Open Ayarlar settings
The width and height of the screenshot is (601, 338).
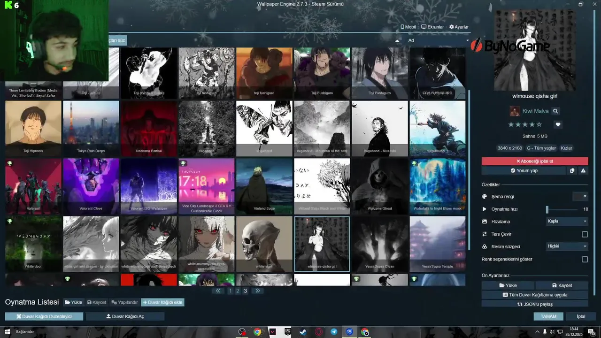(x=459, y=27)
